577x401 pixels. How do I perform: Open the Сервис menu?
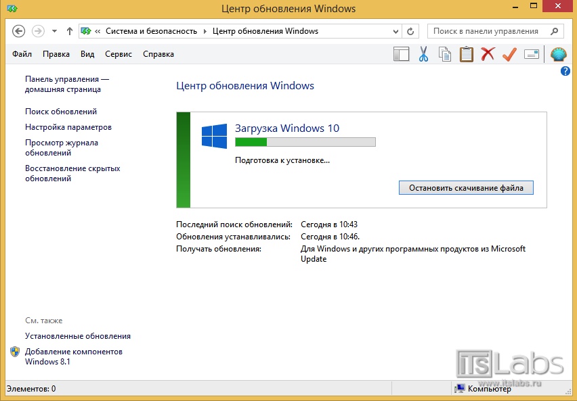tap(119, 54)
